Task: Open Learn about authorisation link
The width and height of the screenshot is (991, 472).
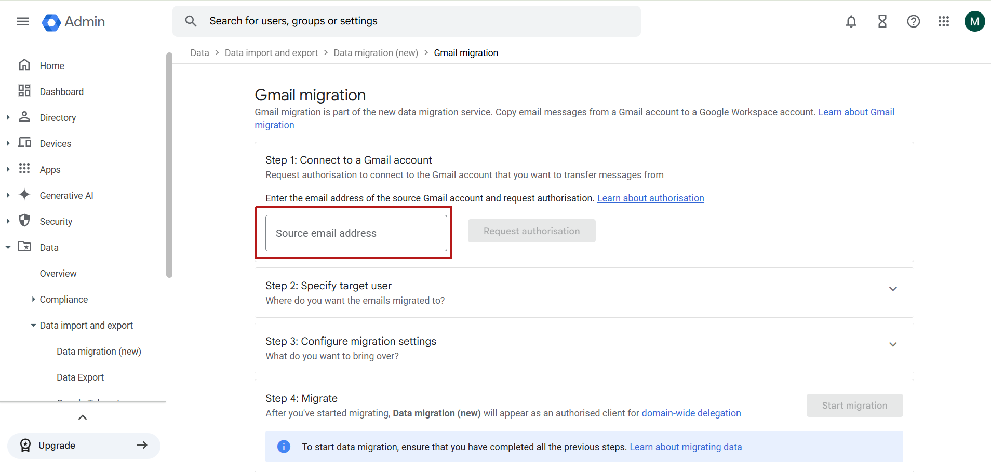Action: pos(650,198)
